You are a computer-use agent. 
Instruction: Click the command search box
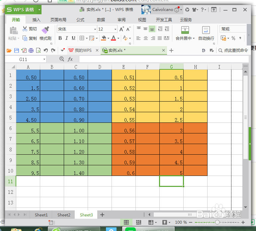click(x=233, y=50)
